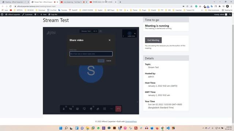Open Windows Start menu
Screen dimensions: 234x131
pos(61,128)
